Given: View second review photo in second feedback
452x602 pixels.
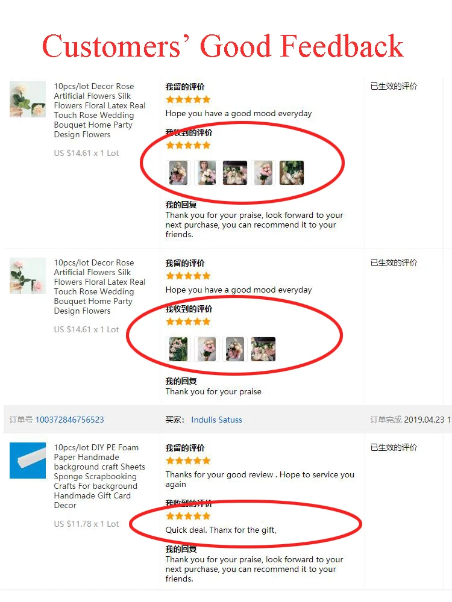Looking at the screenshot, I should click(x=207, y=349).
